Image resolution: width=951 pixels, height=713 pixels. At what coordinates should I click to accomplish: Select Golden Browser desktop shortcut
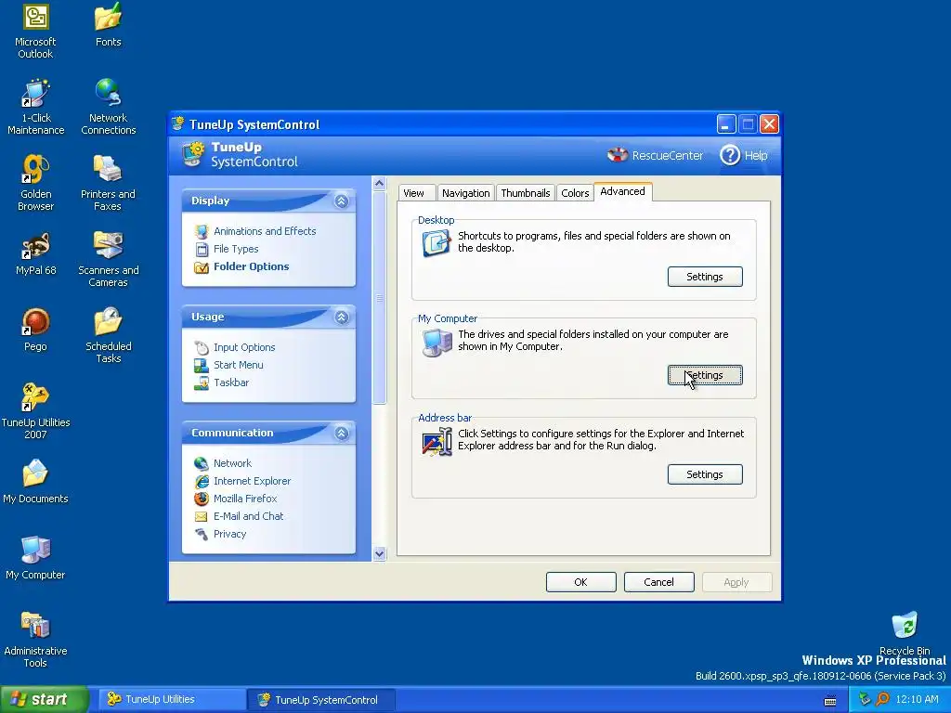pos(35,183)
